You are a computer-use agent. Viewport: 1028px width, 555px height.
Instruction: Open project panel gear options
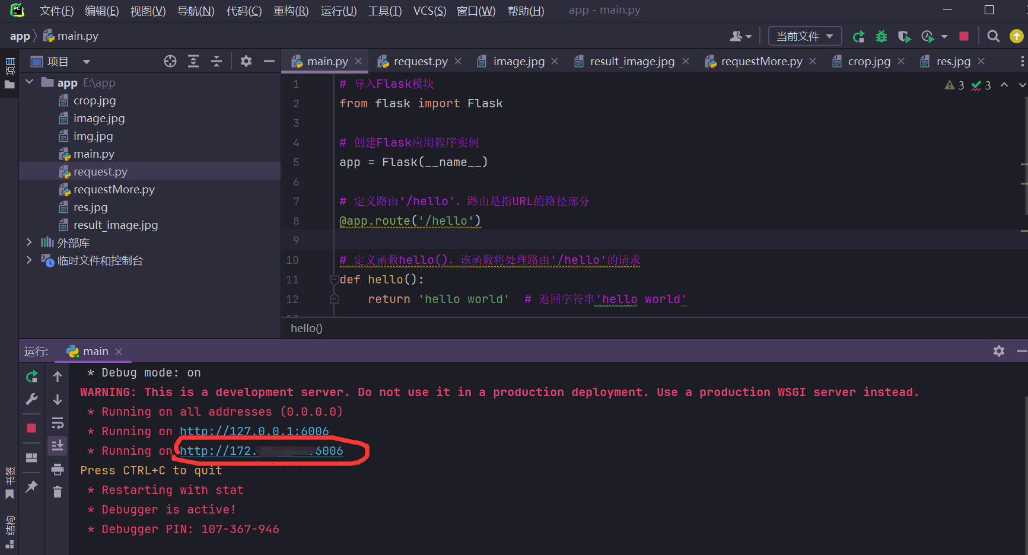pos(246,62)
